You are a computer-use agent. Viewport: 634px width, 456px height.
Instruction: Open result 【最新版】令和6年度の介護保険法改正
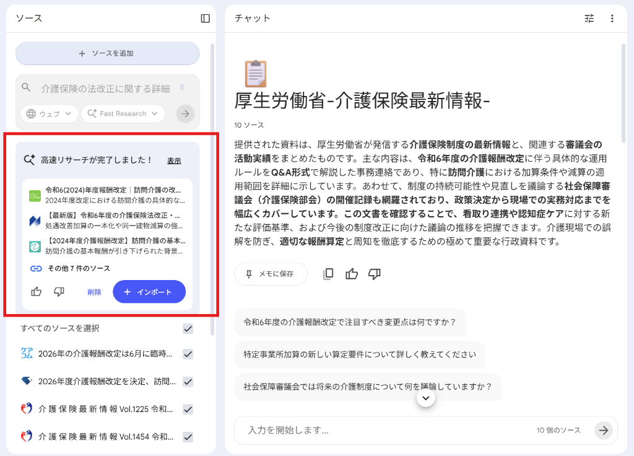[113, 215]
